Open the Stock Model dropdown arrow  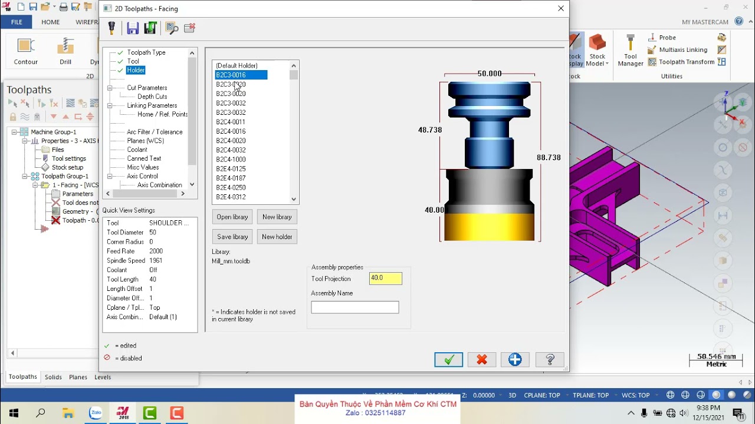pyautogui.click(x=607, y=64)
